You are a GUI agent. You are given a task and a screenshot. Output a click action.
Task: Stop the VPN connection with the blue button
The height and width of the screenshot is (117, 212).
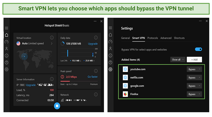[57, 106]
